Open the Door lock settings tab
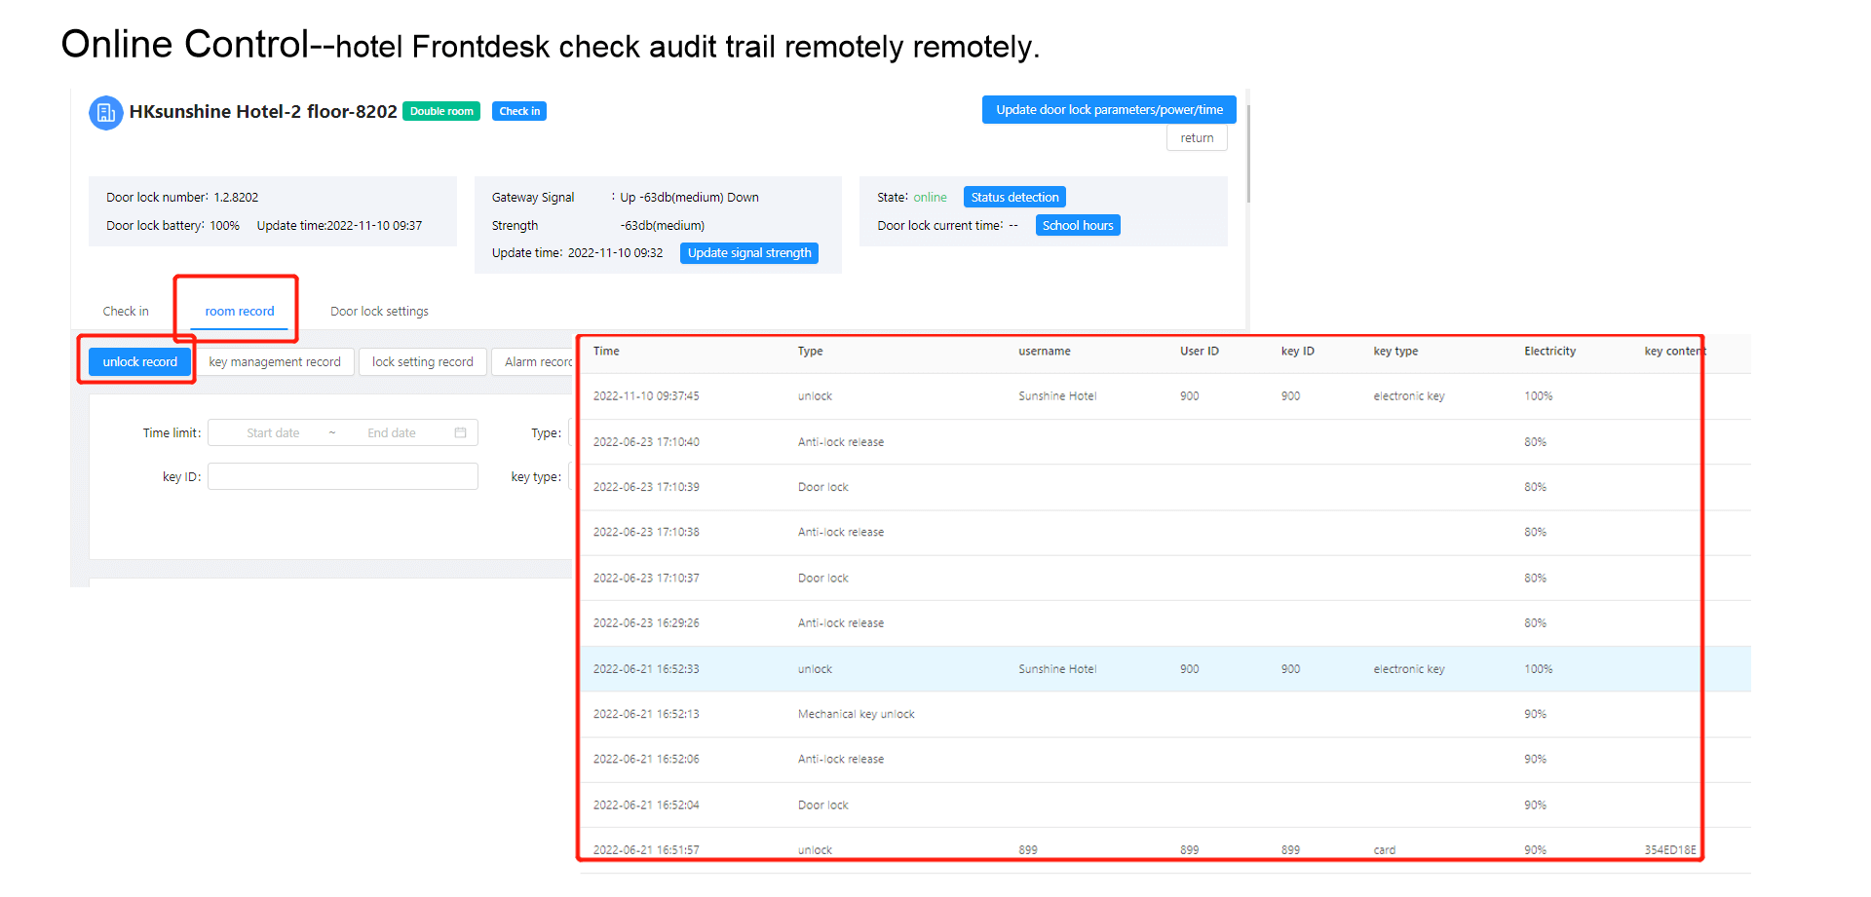Screen dimensions: 1871x897 [379, 312]
